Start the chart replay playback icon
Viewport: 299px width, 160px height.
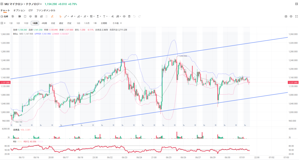coord(13,17)
